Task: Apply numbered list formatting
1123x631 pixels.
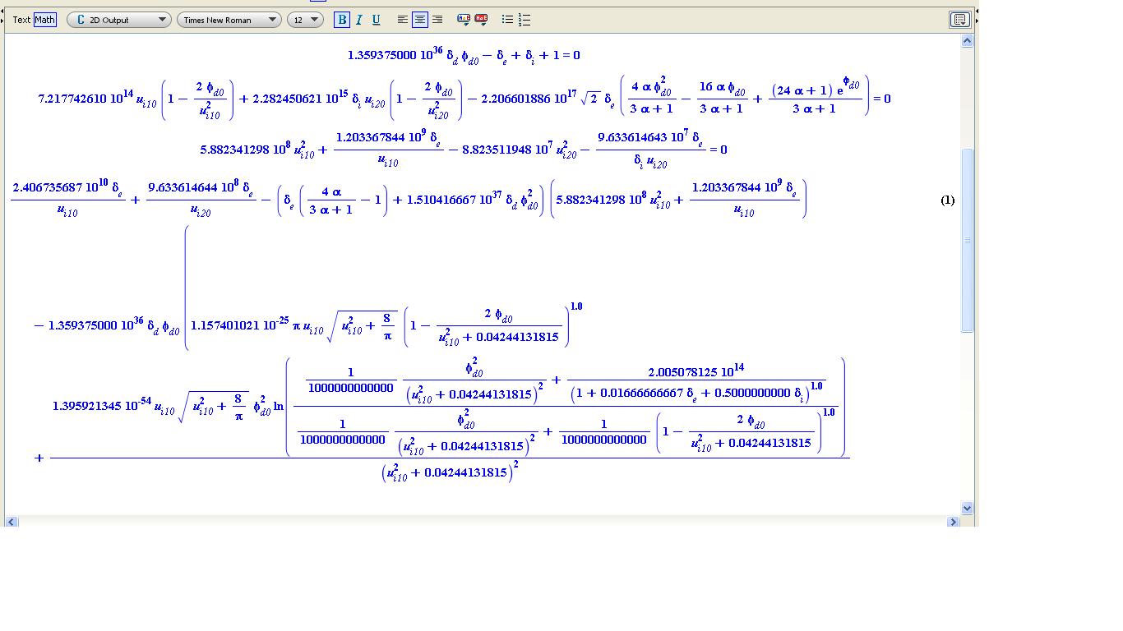Action: pos(525,20)
